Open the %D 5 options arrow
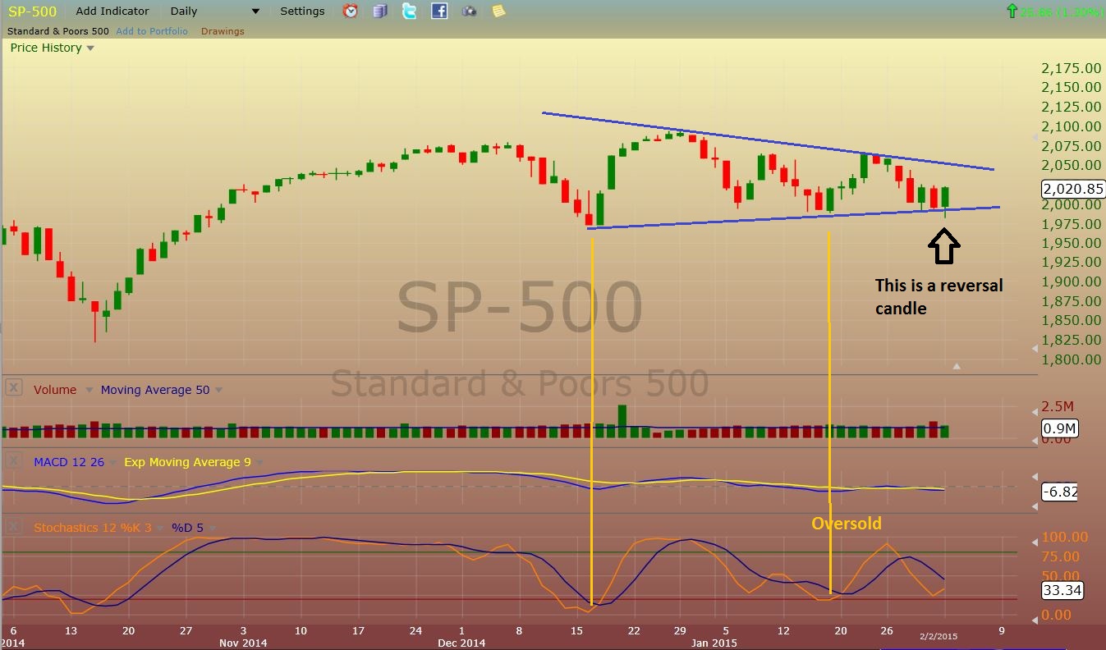 tap(211, 529)
